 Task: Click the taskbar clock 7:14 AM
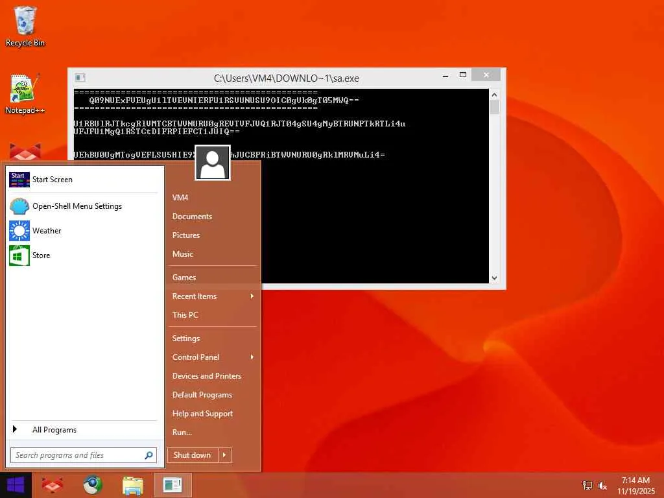coord(635,480)
